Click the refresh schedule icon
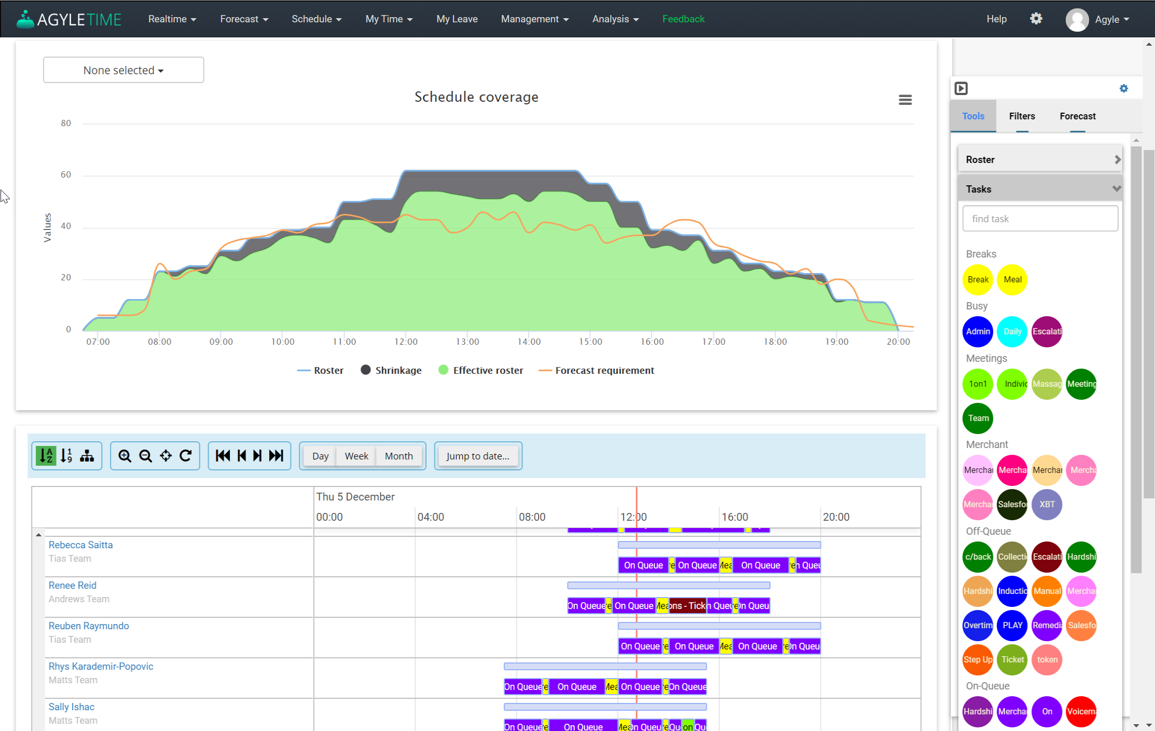Viewport: 1155px width, 731px height. 186,456
